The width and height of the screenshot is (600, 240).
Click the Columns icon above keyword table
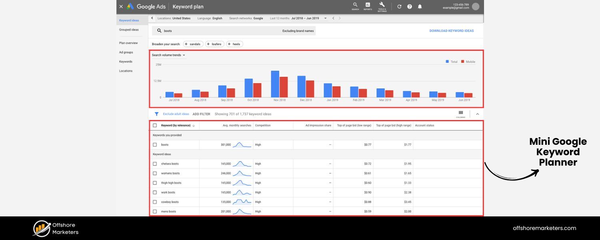click(460, 114)
